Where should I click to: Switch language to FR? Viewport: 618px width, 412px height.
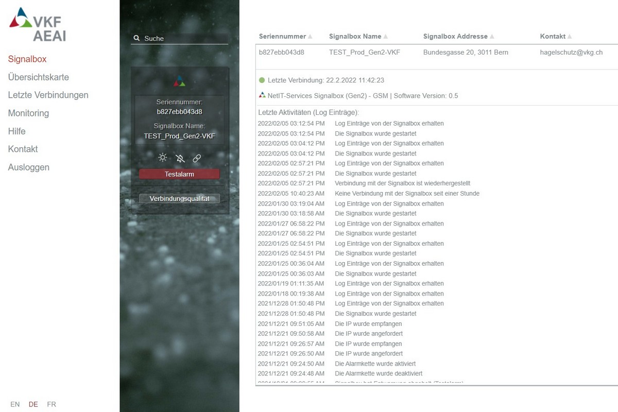pyautogui.click(x=51, y=404)
